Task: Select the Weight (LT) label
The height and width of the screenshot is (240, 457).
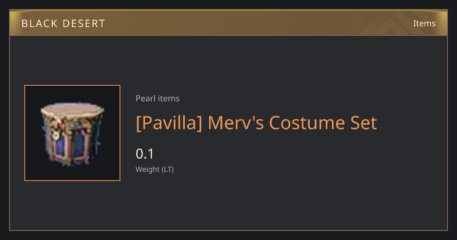Action: click(155, 170)
